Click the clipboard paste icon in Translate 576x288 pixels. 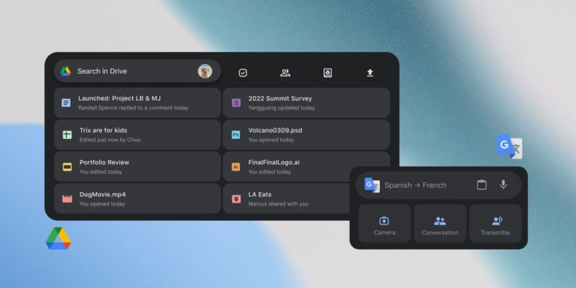481,184
